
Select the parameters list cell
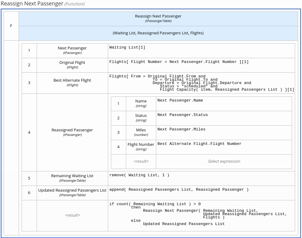tap(158, 33)
